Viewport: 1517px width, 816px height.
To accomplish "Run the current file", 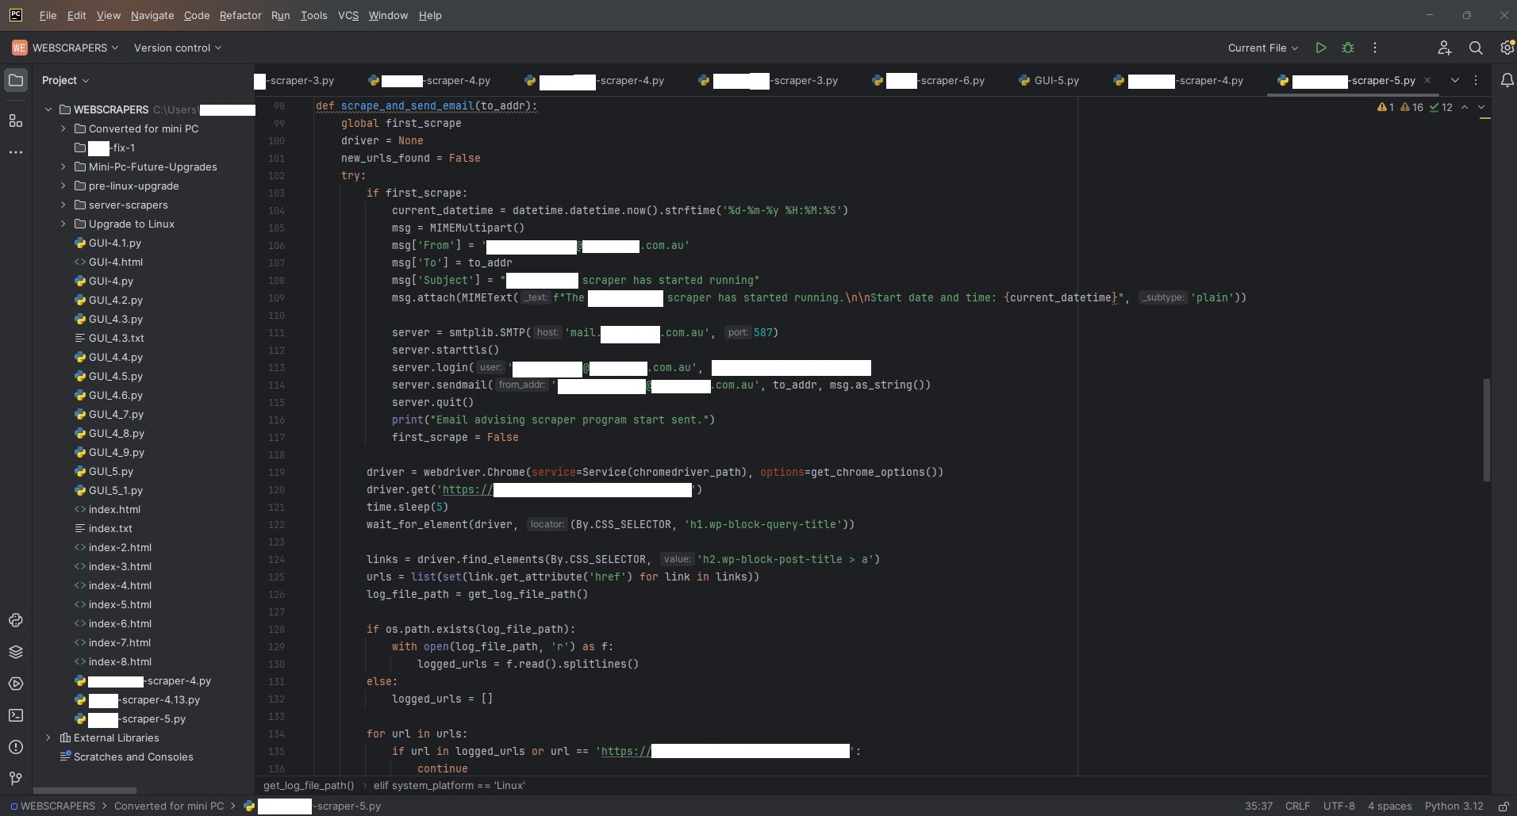I will point(1321,48).
